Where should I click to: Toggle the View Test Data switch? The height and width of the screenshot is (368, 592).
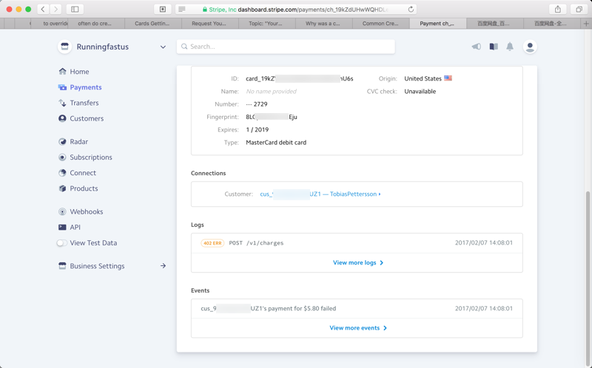pos(62,242)
